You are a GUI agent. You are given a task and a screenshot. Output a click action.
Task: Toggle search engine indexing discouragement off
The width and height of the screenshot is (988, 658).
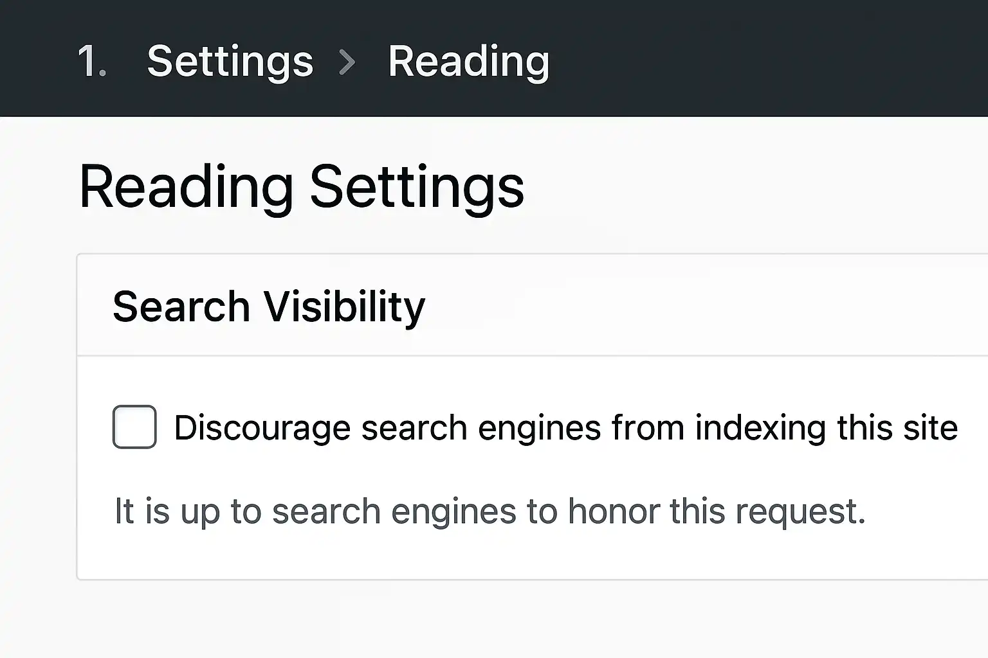[x=134, y=427]
